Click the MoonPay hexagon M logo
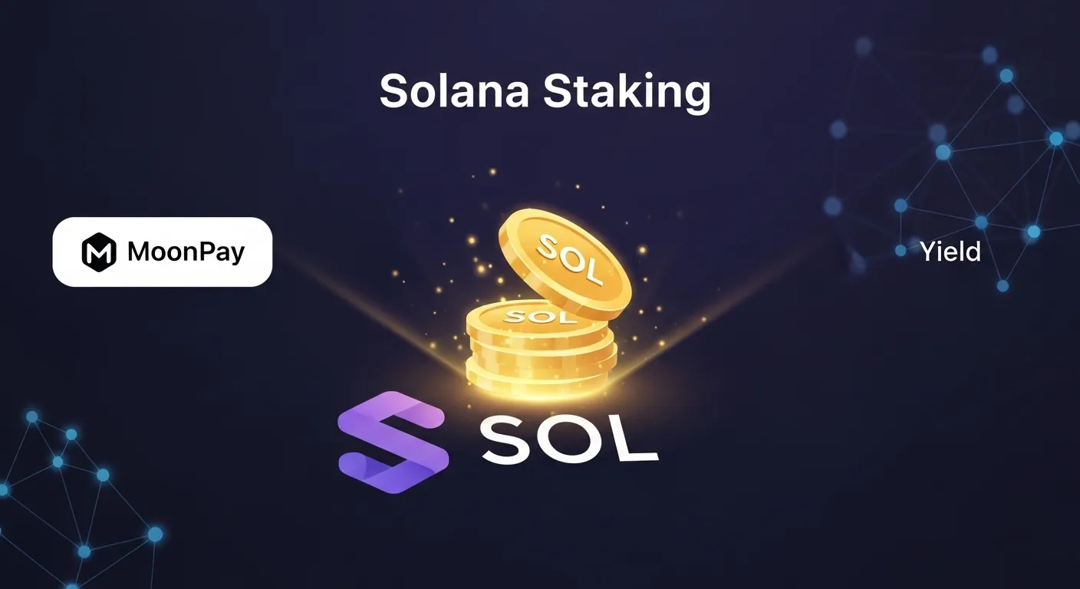 pos(98,252)
